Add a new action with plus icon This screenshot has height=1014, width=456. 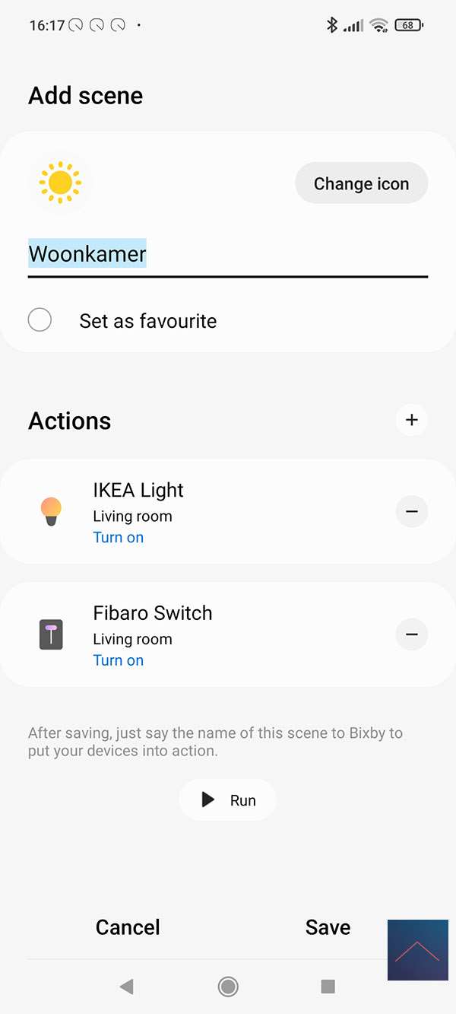click(x=412, y=420)
